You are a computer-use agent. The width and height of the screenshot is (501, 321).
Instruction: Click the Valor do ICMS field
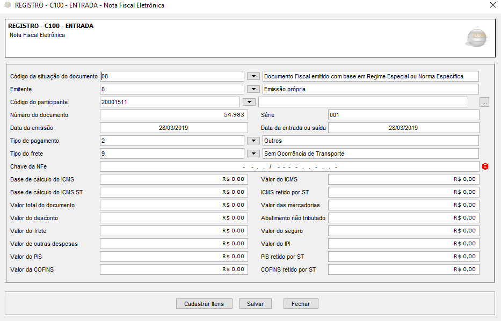(403, 179)
